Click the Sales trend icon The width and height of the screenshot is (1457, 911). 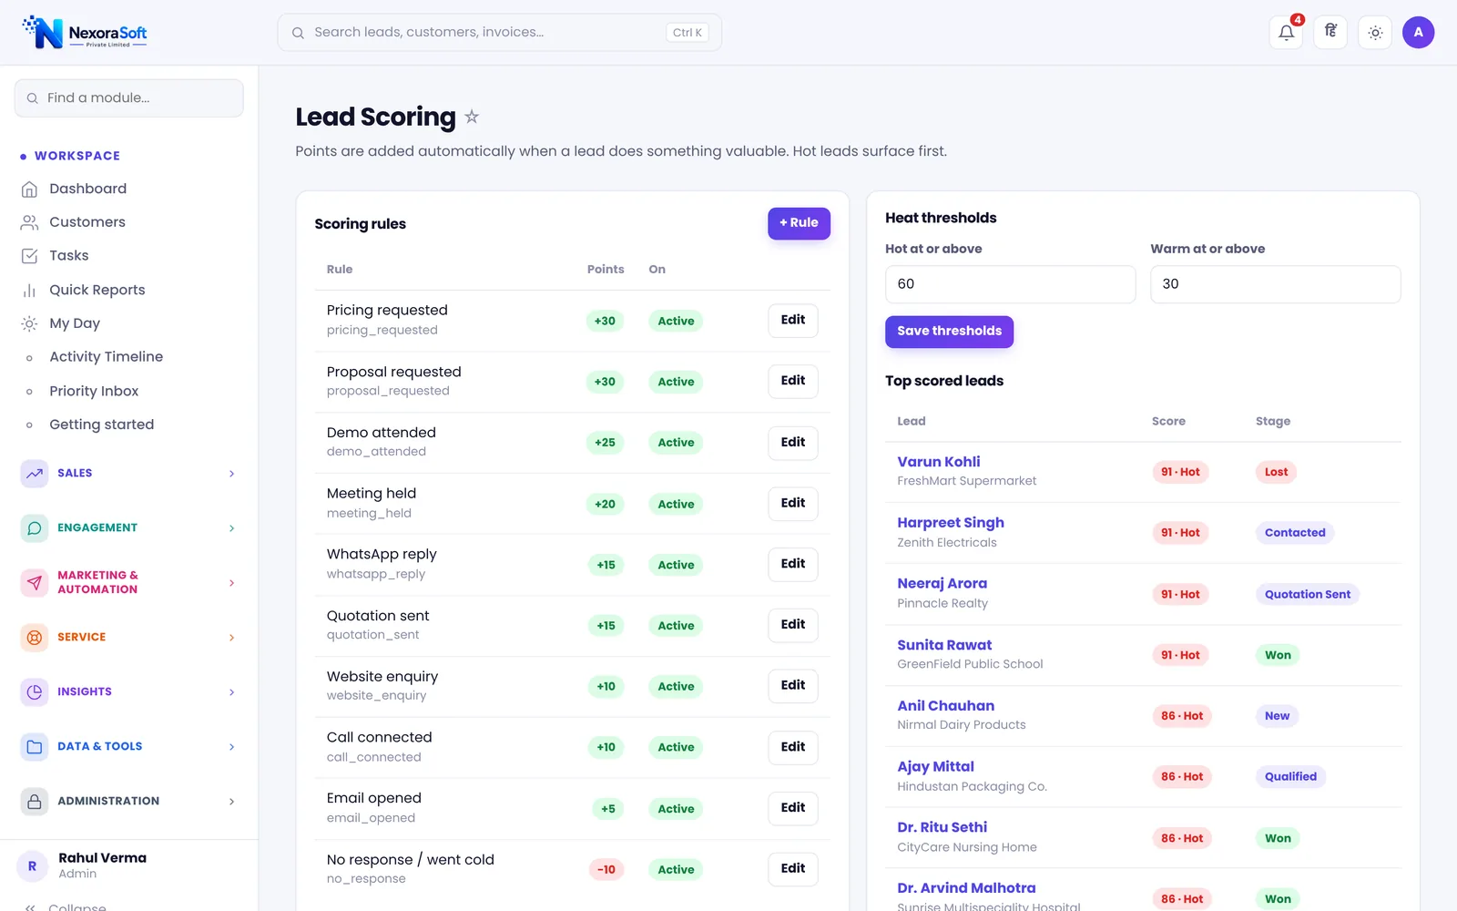tap(35, 473)
